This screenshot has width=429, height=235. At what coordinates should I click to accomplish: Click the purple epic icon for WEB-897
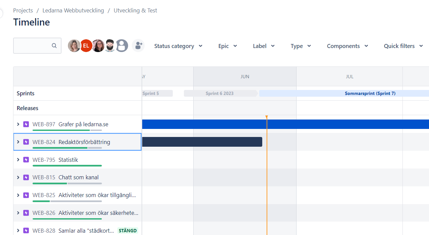click(x=26, y=124)
